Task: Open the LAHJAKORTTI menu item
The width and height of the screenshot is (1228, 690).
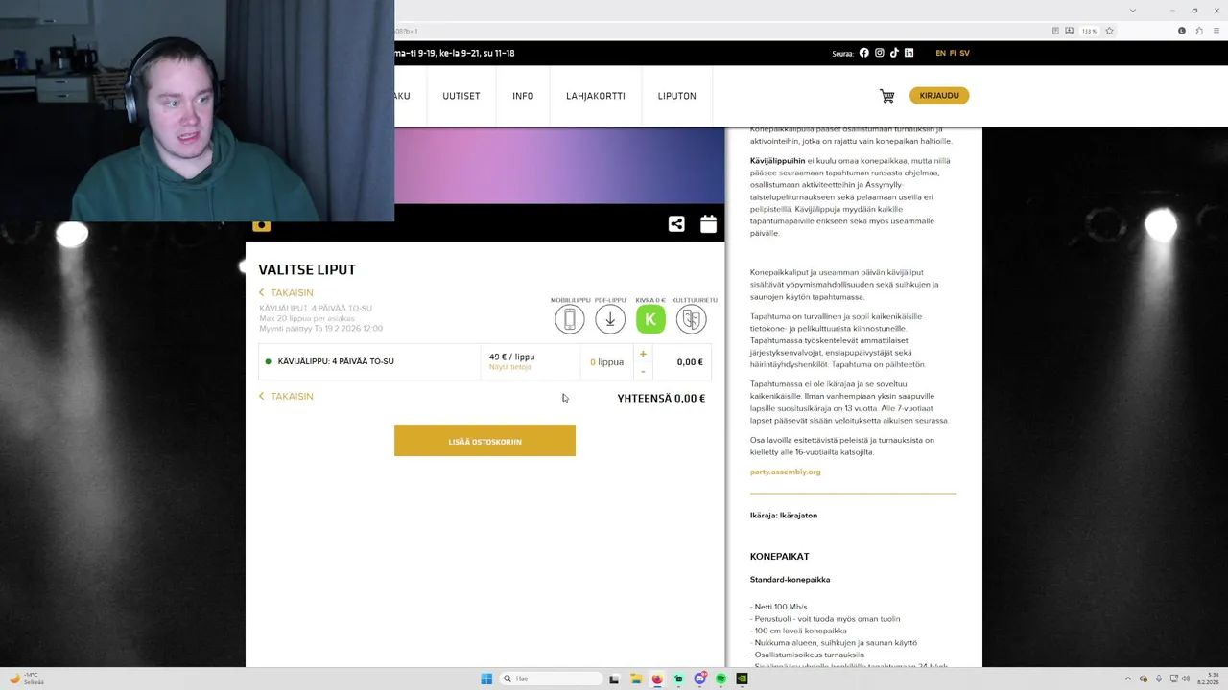Action: pyautogui.click(x=596, y=96)
